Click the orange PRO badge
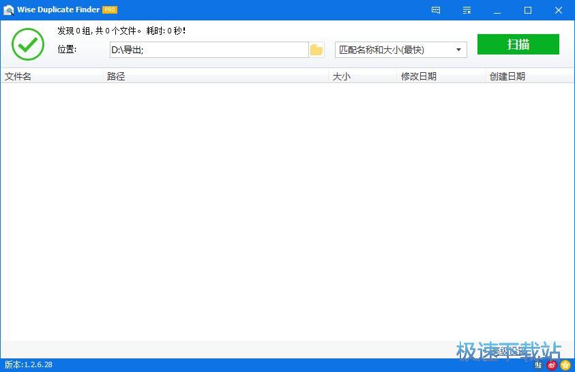 coord(110,10)
